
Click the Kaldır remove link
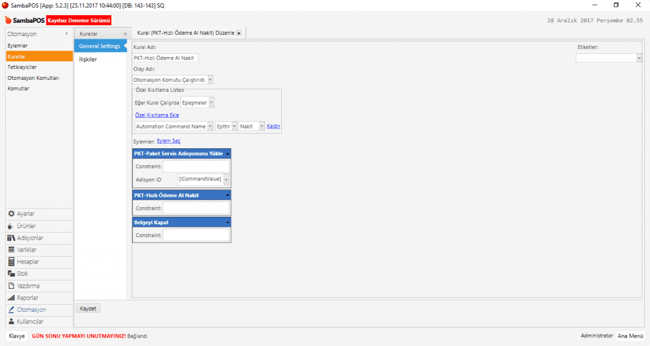click(x=273, y=126)
